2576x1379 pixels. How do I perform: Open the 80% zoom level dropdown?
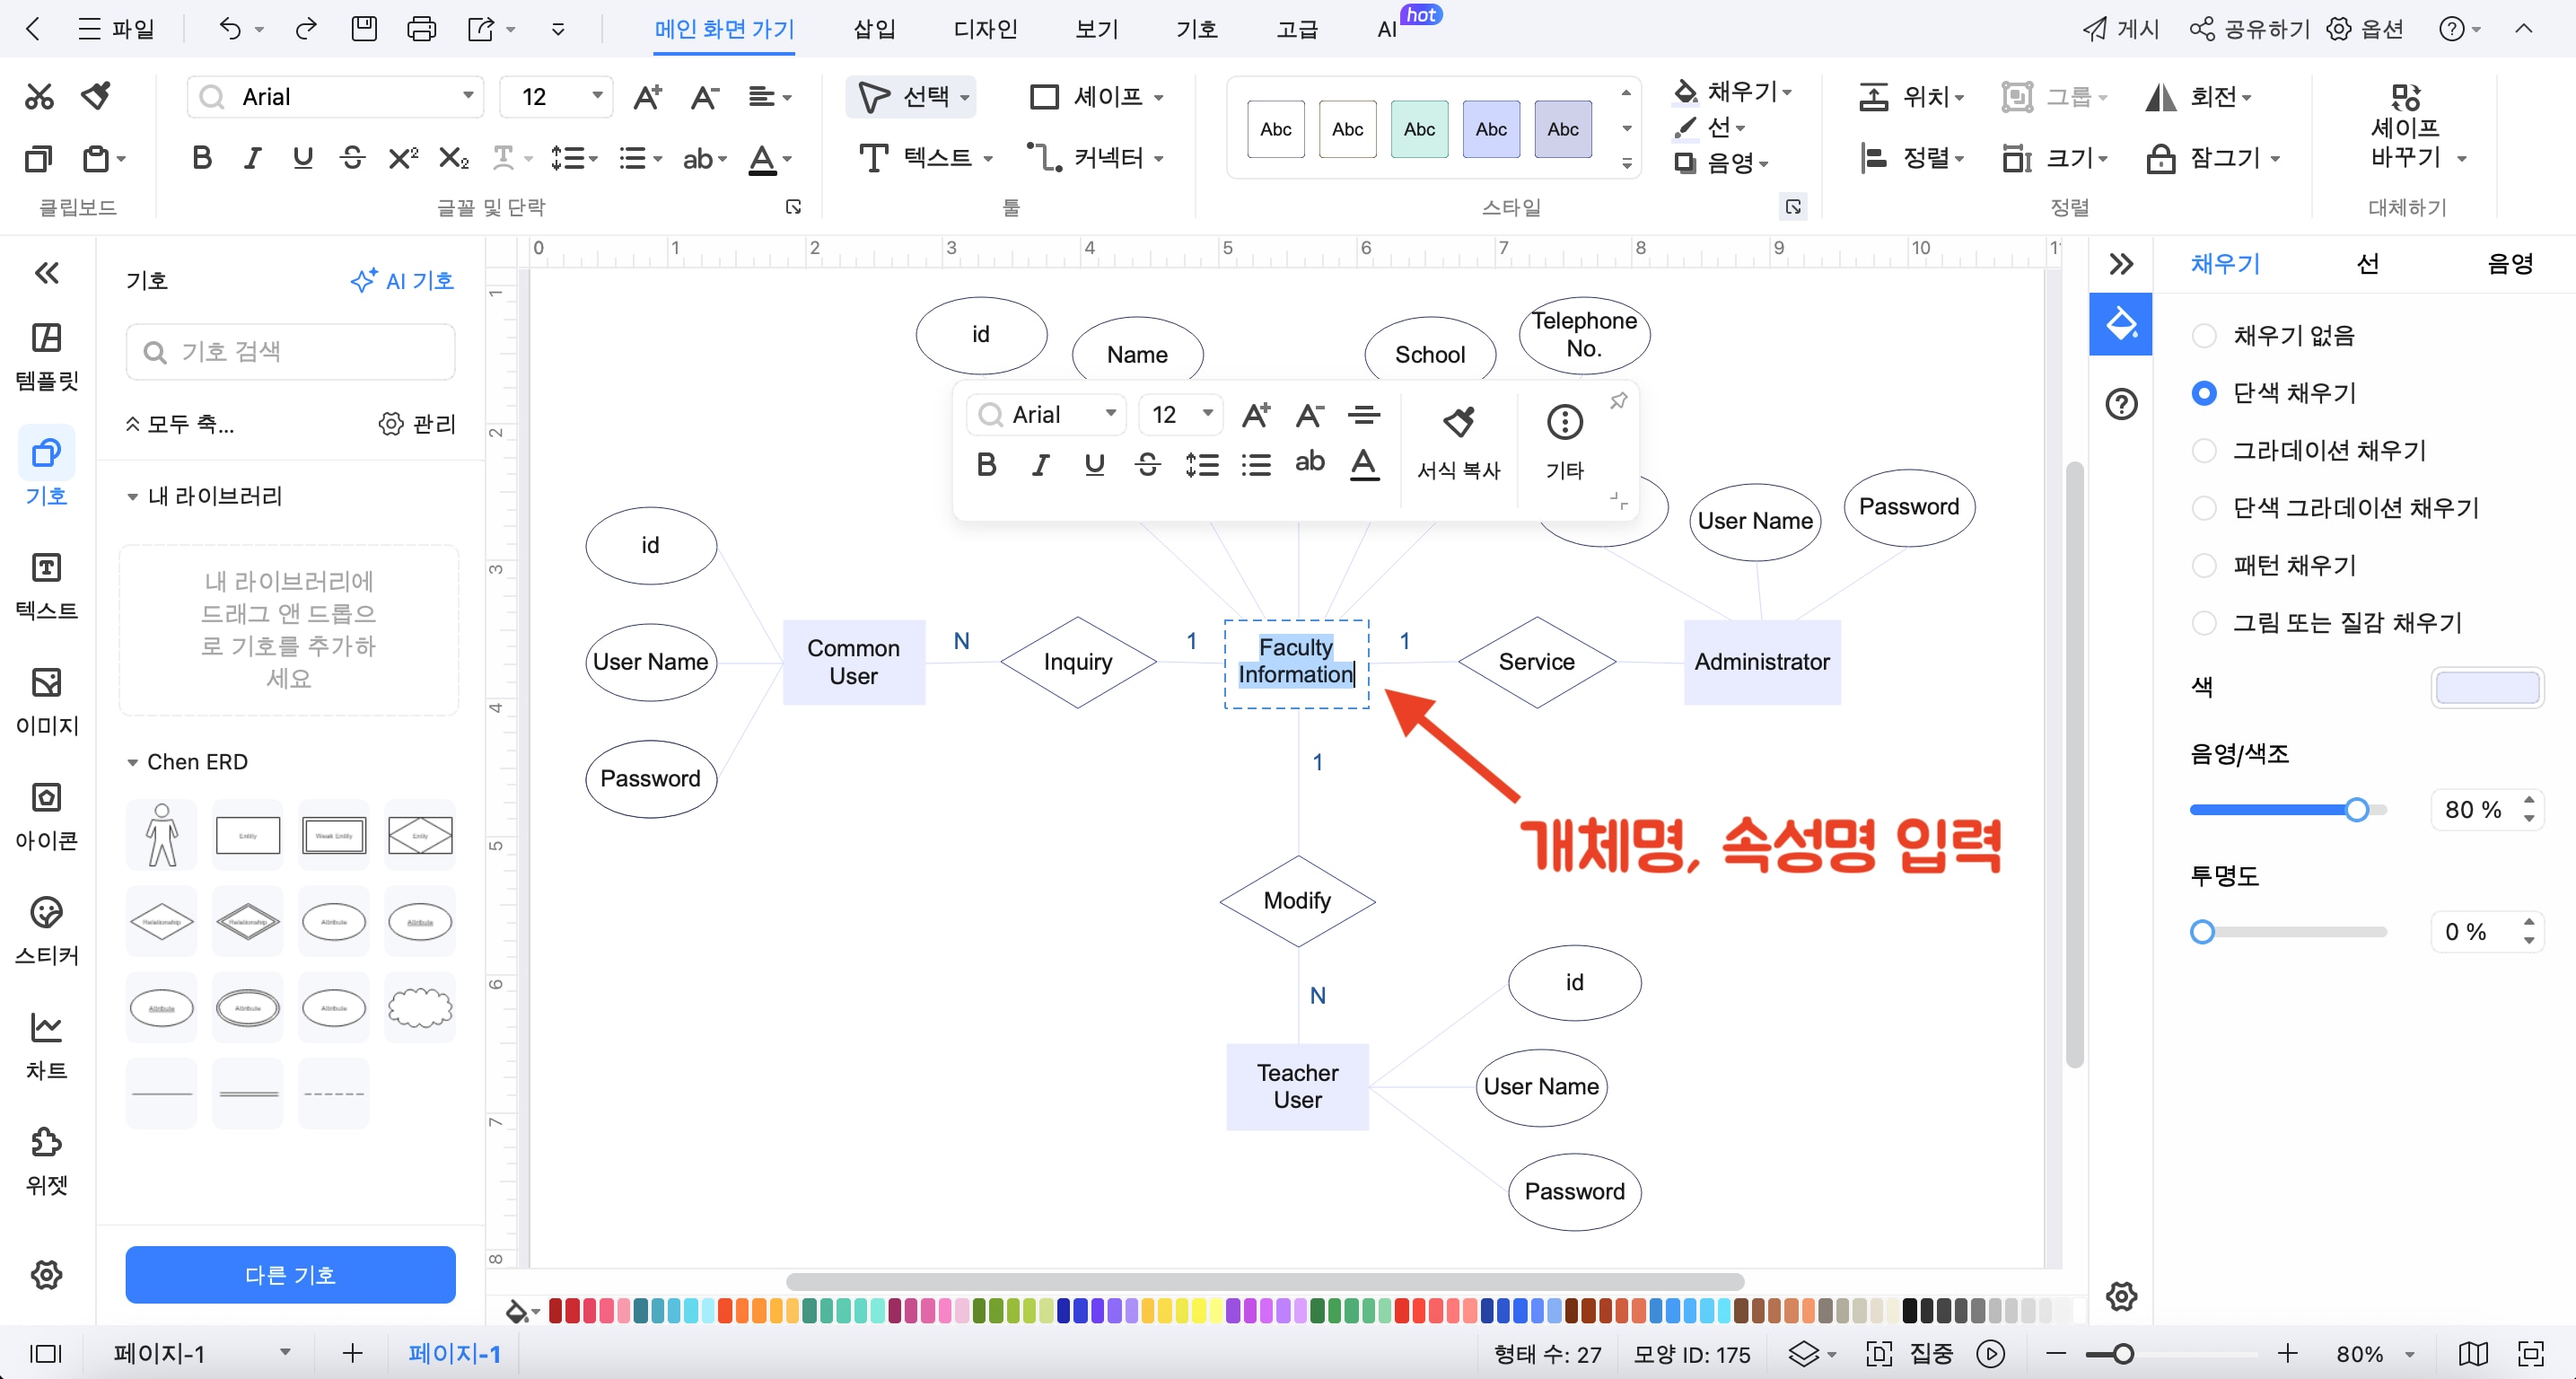coord(2410,1354)
